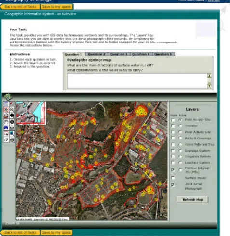Switch to the Question 3 tab

119,54
